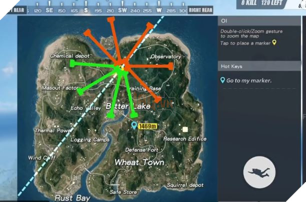
Task: Click the white square near Research Edifice
Action: (185, 129)
